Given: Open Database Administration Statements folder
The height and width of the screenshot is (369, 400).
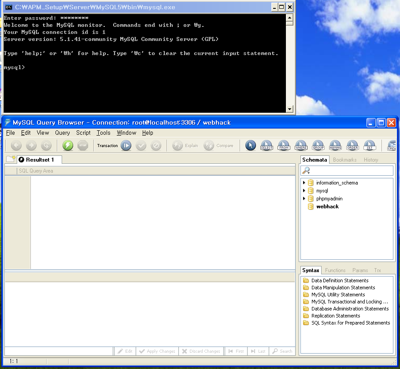Looking at the screenshot, I should [x=346, y=309].
